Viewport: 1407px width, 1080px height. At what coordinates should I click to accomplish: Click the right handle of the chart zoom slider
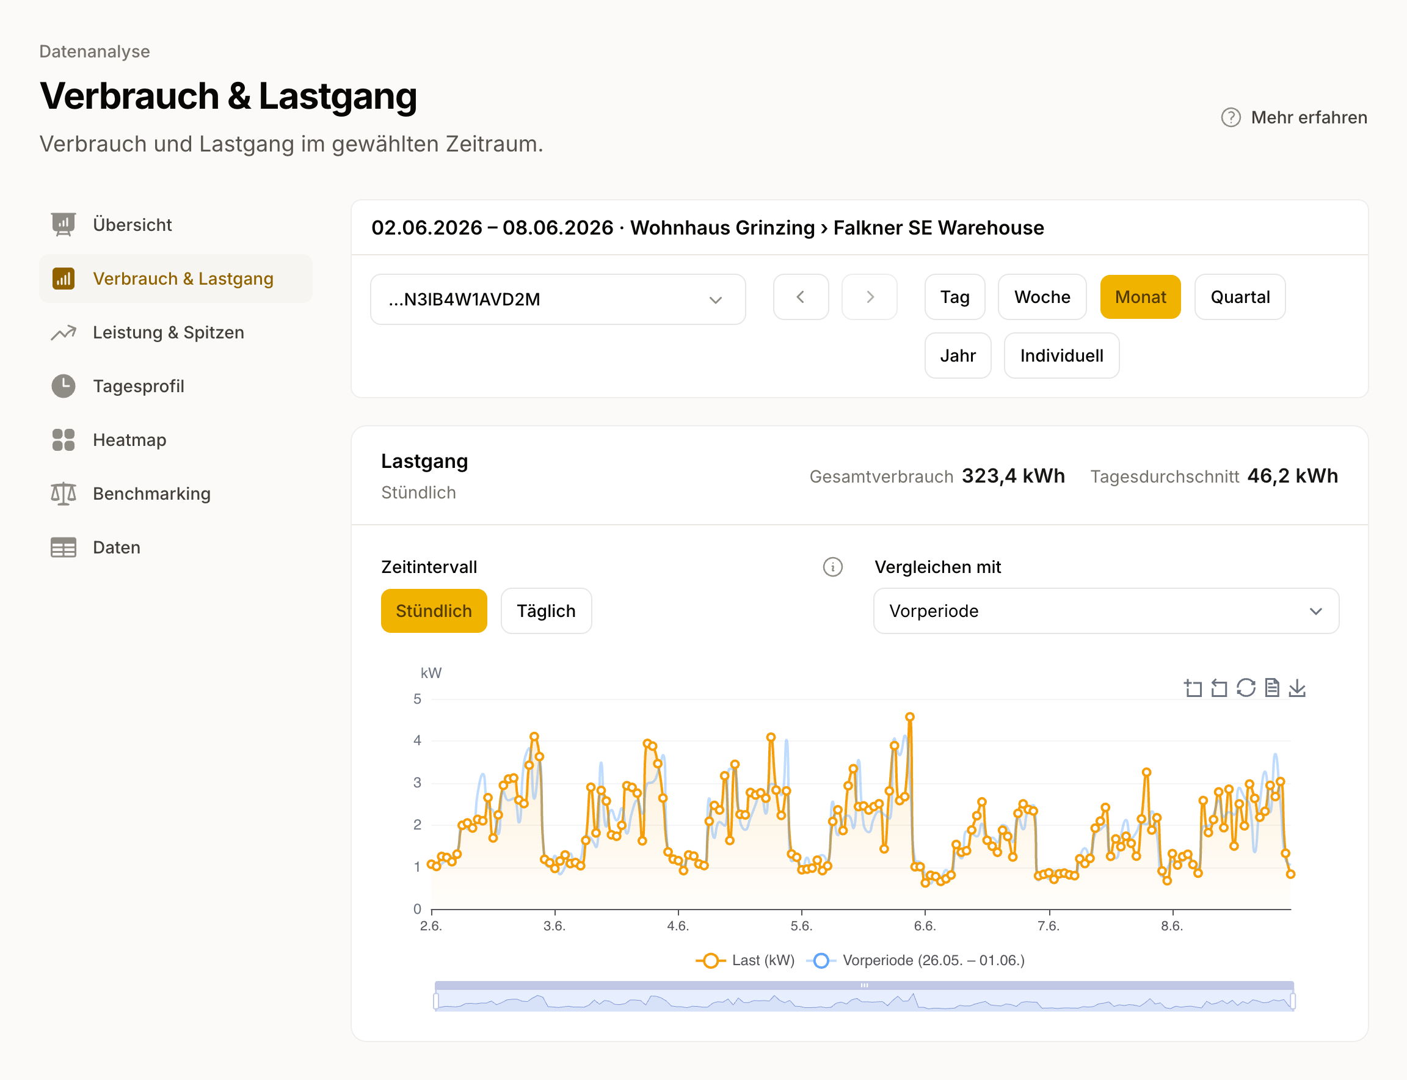coord(1293,1001)
